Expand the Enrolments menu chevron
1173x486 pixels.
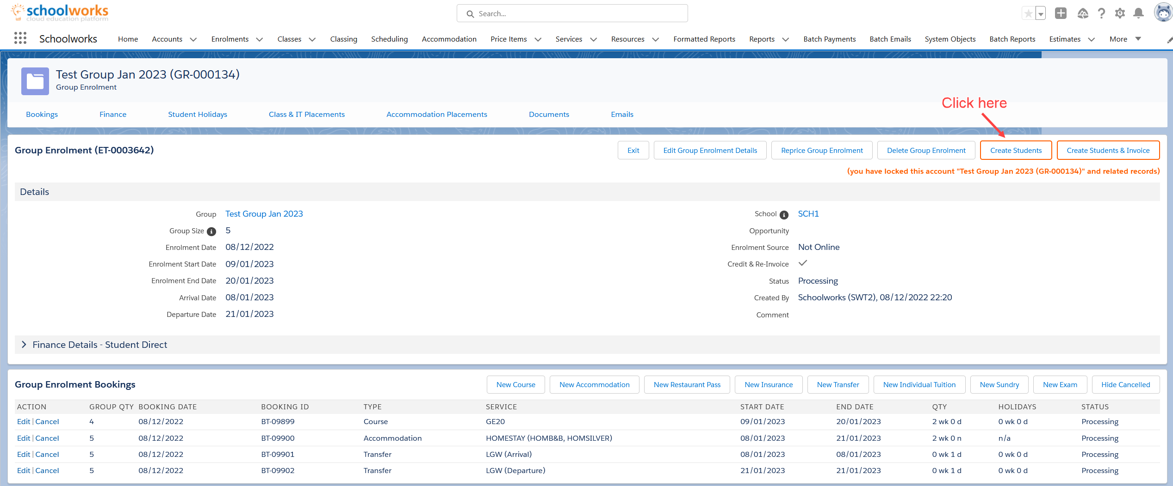[x=260, y=39]
